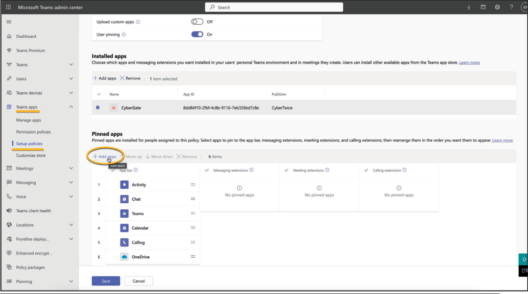Click the Save button
The width and height of the screenshot is (528, 294).
pyautogui.click(x=106, y=281)
